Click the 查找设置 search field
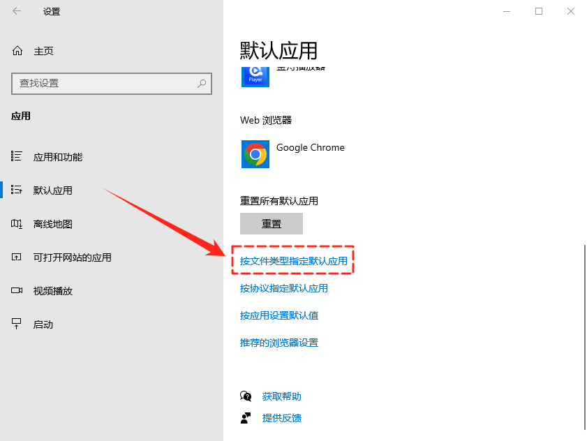 (x=105, y=83)
